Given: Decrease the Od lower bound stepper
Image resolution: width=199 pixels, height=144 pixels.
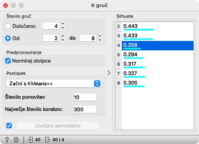Looking at the screenshot, I should 63,40.
